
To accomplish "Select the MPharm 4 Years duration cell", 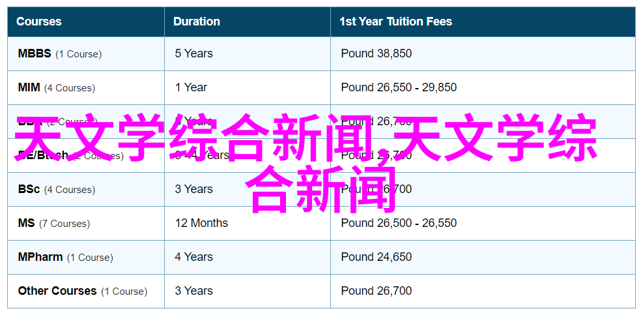I will coord(248,258).
